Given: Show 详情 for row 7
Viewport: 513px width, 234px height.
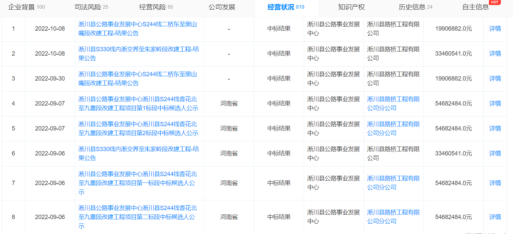Looking at the screenshot, I should 495,183.
